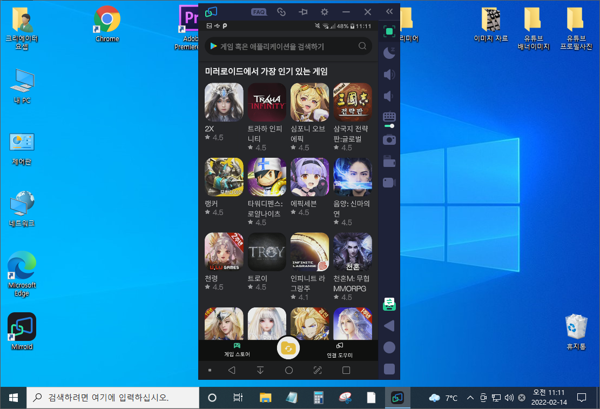Viewport: 600px width, 409px height.
Task: Open the 네트워크 desktop icon
Action: (x=22, y=209)
